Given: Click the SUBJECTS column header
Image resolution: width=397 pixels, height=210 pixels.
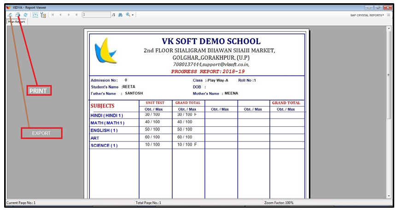Looking at the screenshot, I should [x=103, y=106].
